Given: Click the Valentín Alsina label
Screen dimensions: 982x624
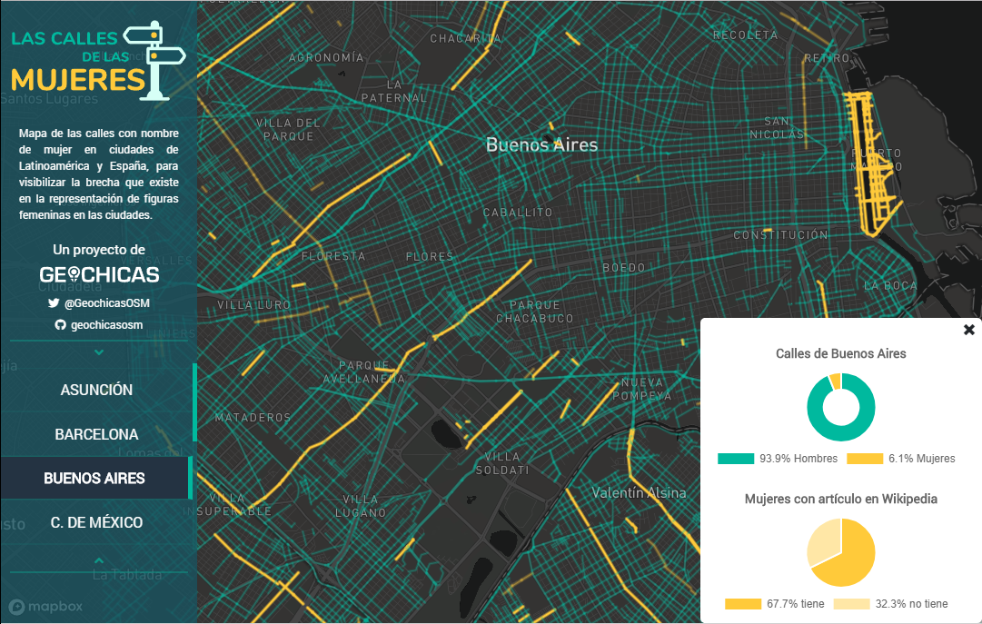Looking at the screenshot, I should 639,493.
